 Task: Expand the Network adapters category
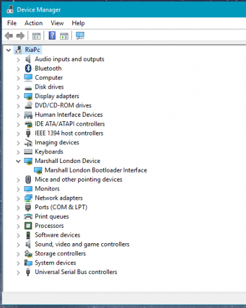tap(19, 198)
